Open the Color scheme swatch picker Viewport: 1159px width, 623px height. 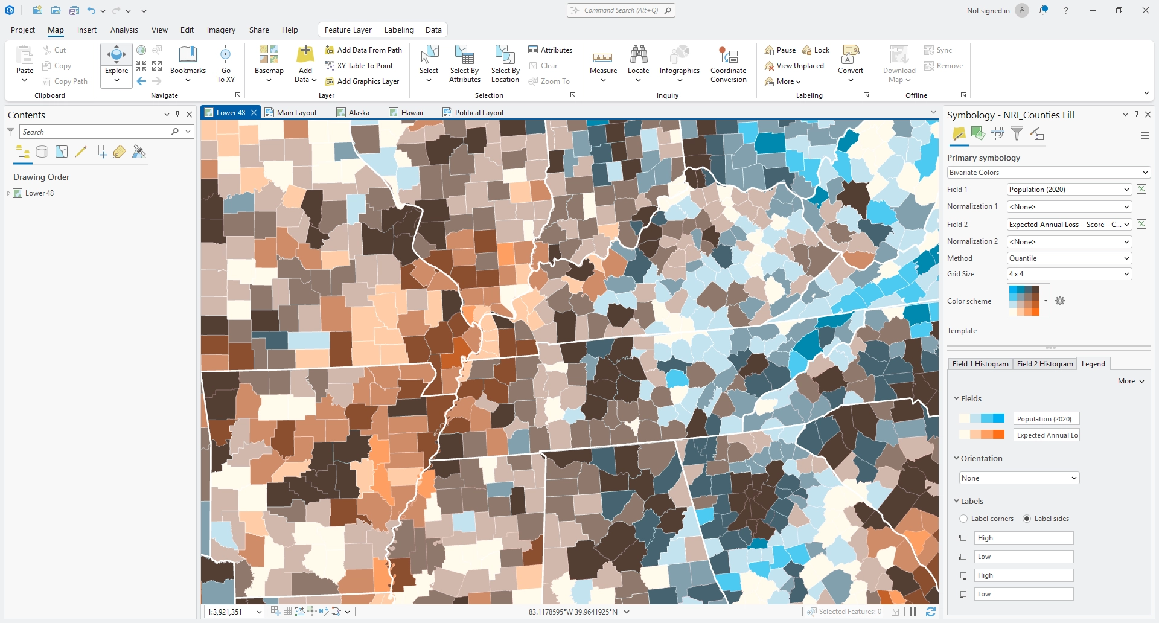1029,301
